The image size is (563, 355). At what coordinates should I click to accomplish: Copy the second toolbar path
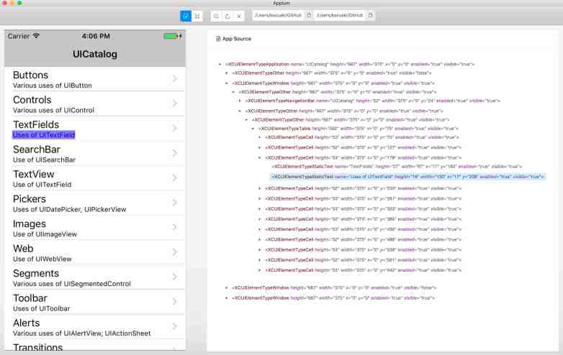(371, 15)
